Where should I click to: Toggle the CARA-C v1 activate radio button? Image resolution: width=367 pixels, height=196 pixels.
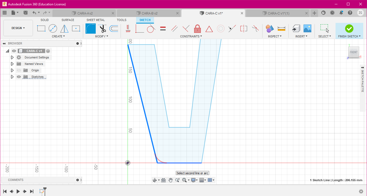(x=48, y=51)
